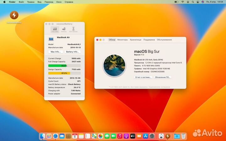Open Messages from the Dock
This screenshot has height=141, width=226.
point(107,136)
